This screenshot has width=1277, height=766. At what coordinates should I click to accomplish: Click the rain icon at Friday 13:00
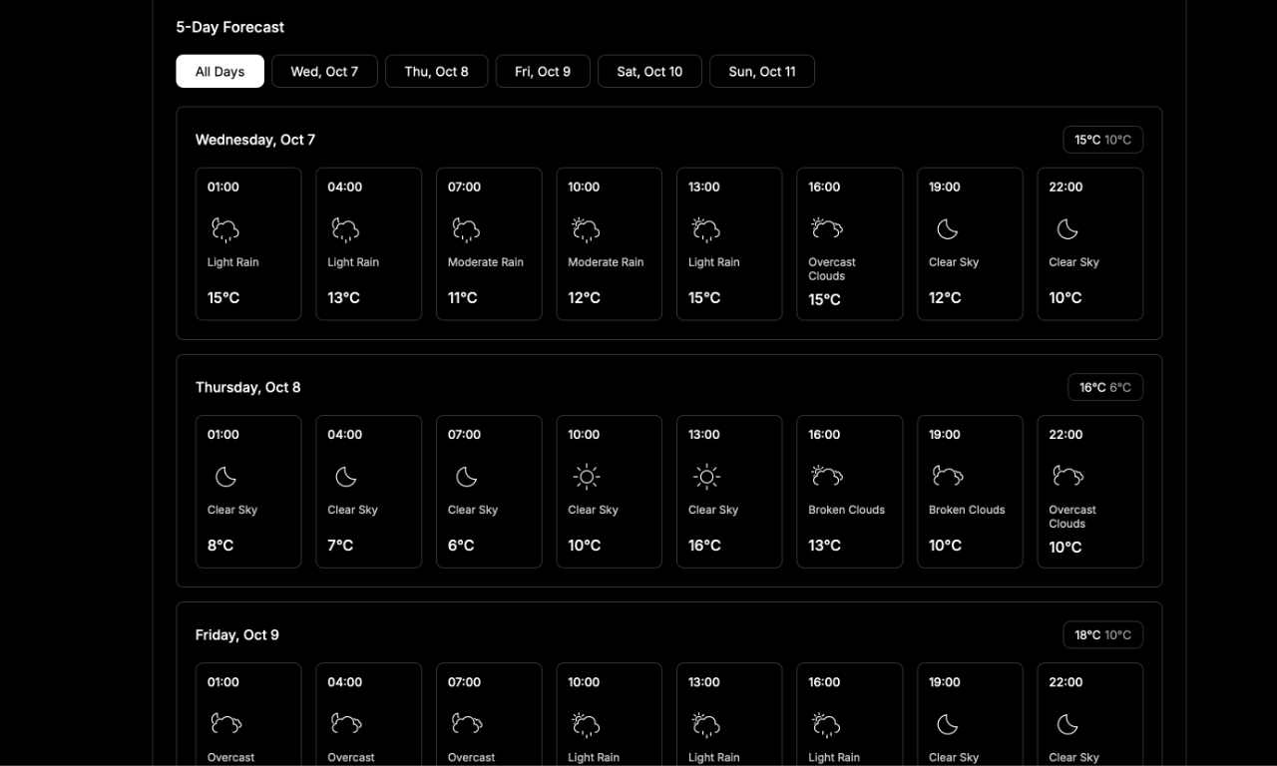(706, 725)
